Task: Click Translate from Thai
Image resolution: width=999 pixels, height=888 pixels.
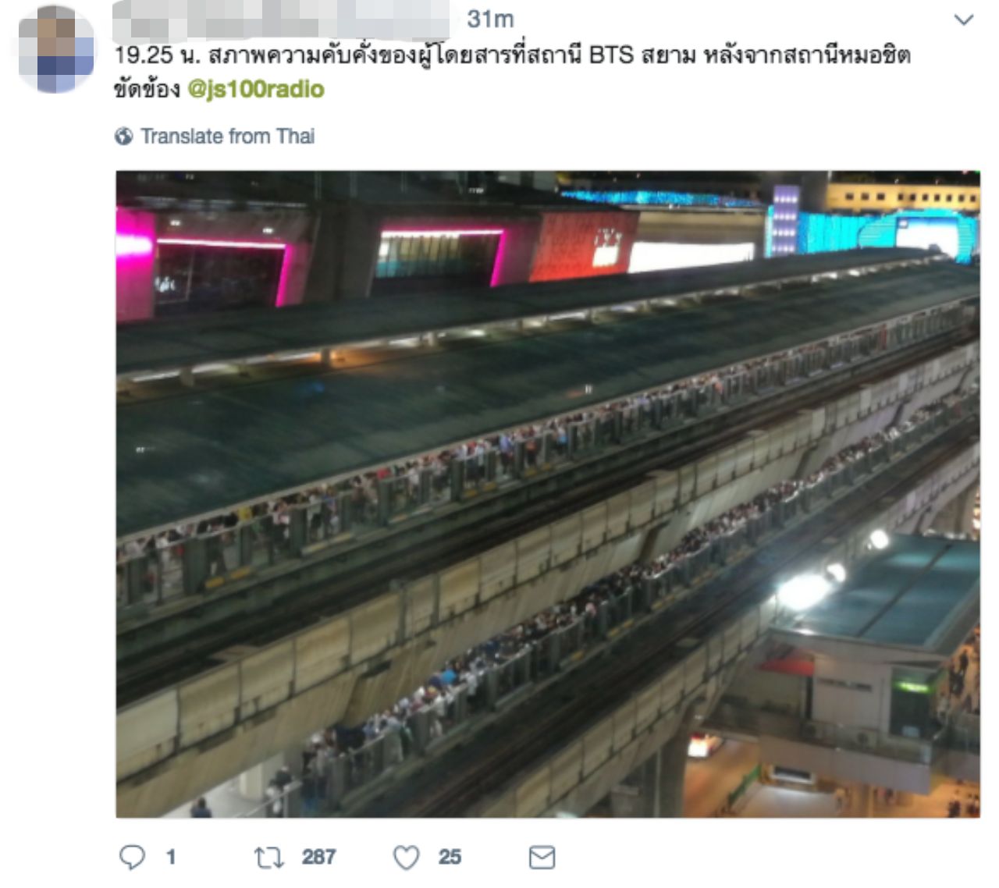Action: [228, 136]
